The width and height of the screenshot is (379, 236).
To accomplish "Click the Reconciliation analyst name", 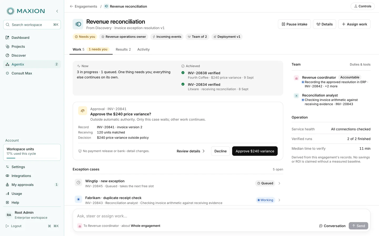I will tap(320, 95).
